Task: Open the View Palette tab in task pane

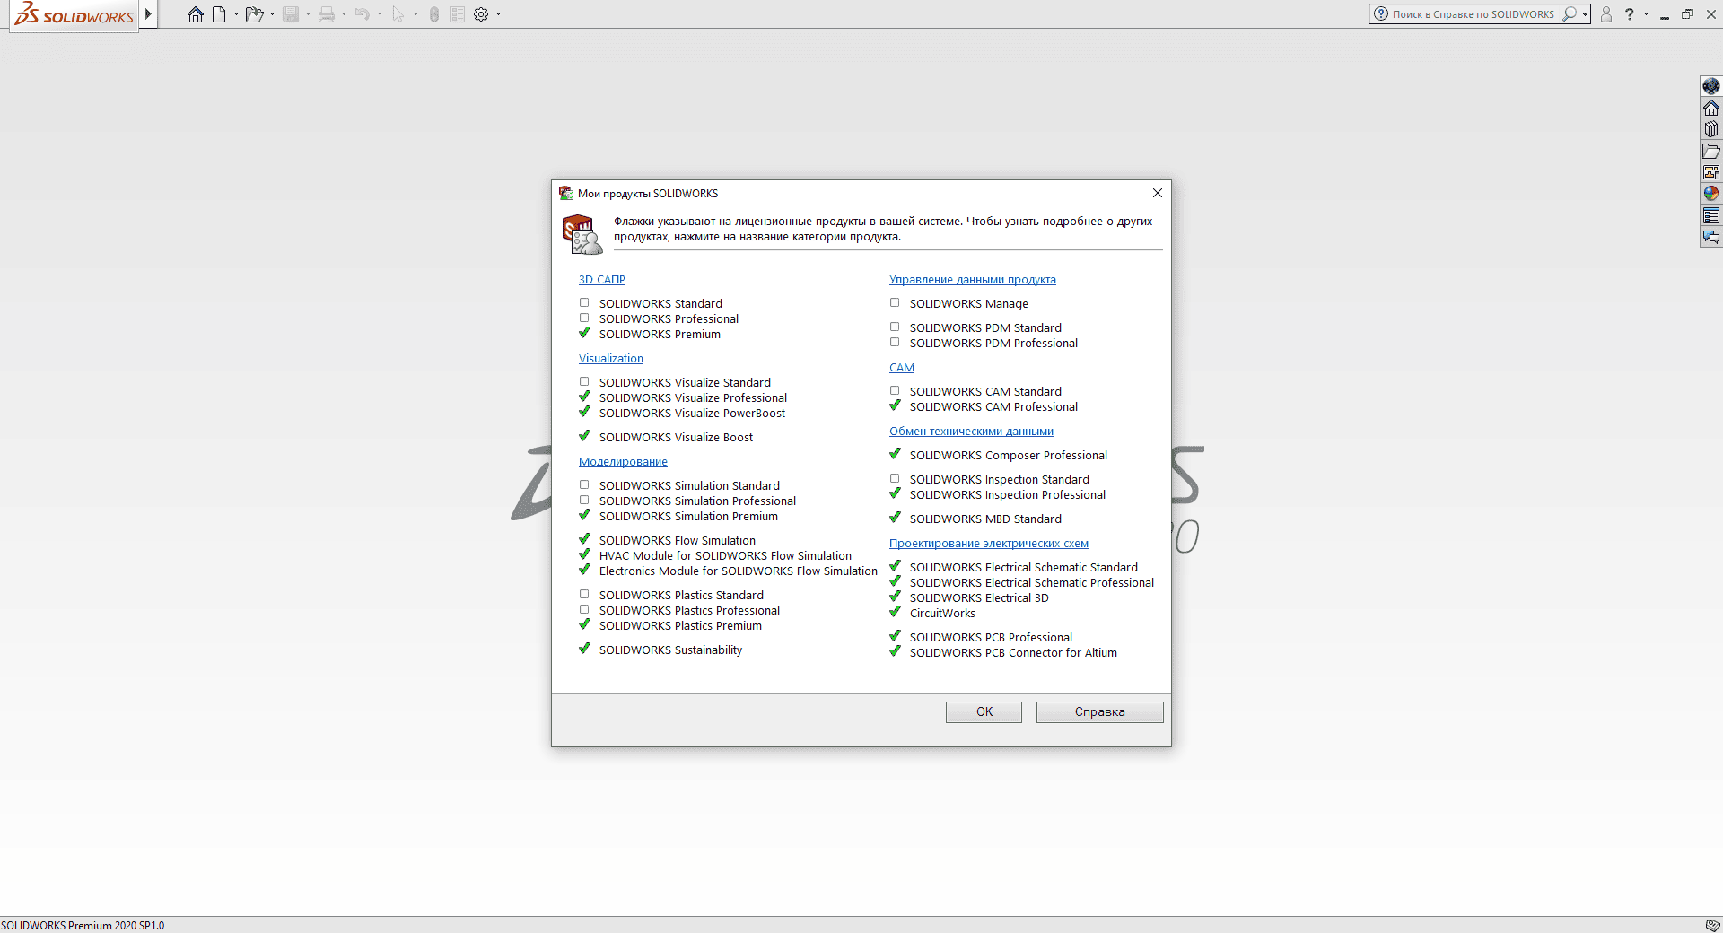Action: pos(1711,172)
